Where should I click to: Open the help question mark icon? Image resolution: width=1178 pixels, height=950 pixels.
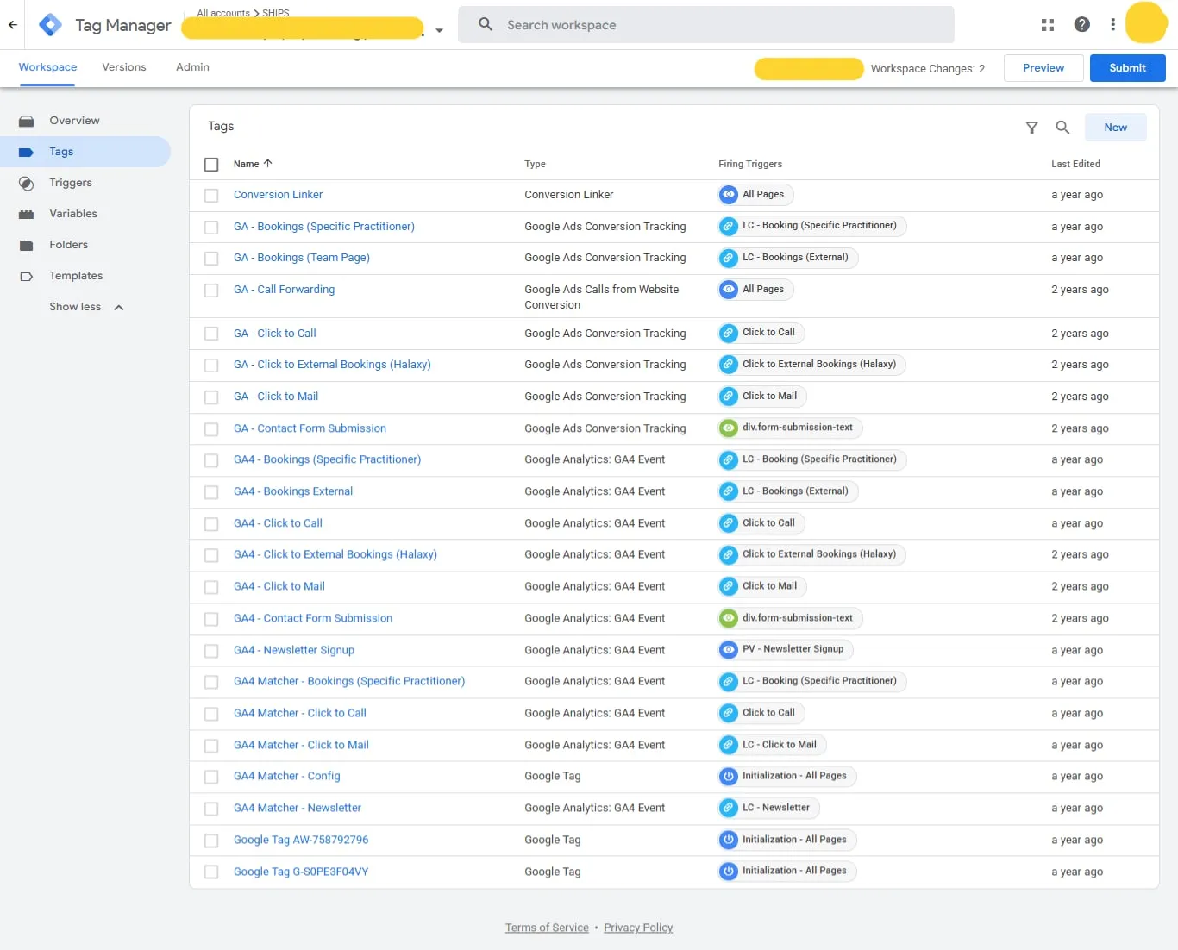click(x=1082, y=25)
